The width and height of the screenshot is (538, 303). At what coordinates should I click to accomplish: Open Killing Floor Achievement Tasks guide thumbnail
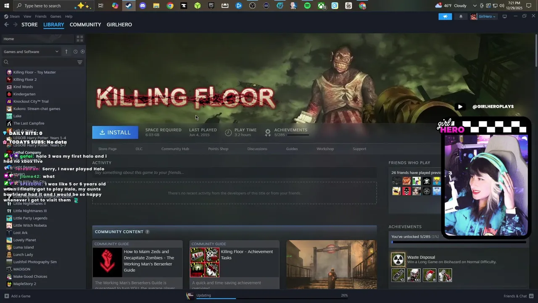204,262
